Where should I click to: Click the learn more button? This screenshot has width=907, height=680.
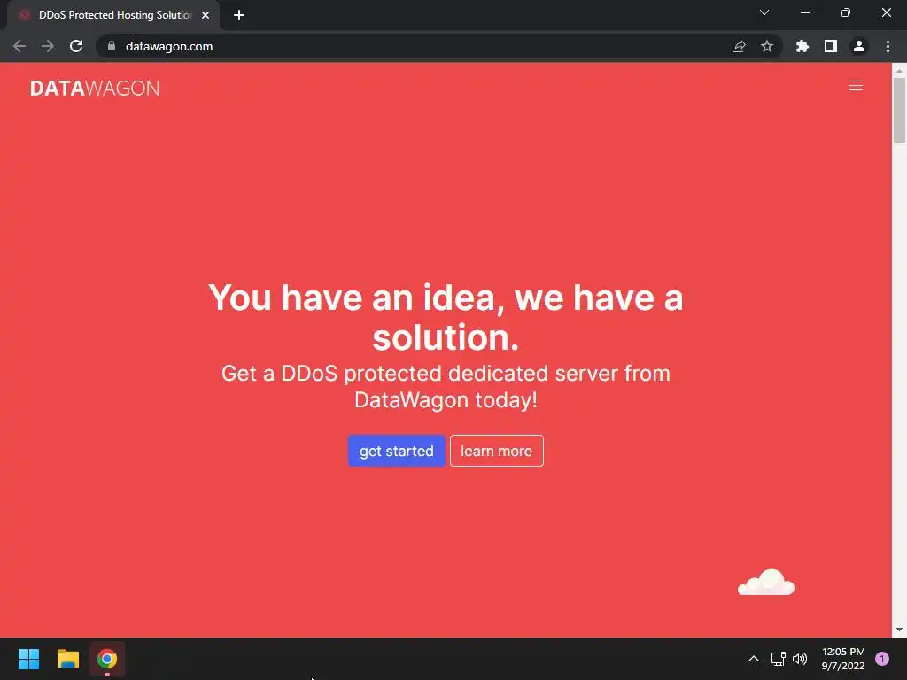point(496,451)
